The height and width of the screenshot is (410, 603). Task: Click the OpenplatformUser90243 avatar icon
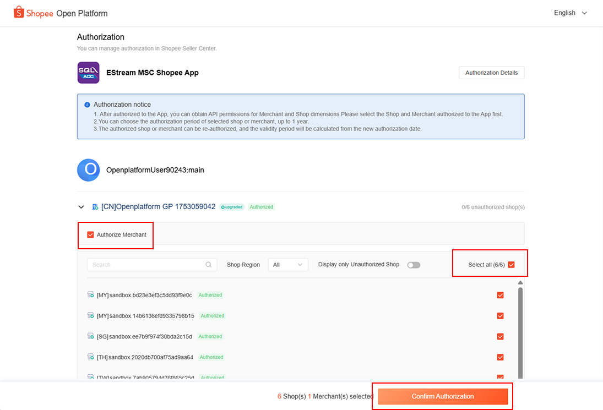coord(88,170)
